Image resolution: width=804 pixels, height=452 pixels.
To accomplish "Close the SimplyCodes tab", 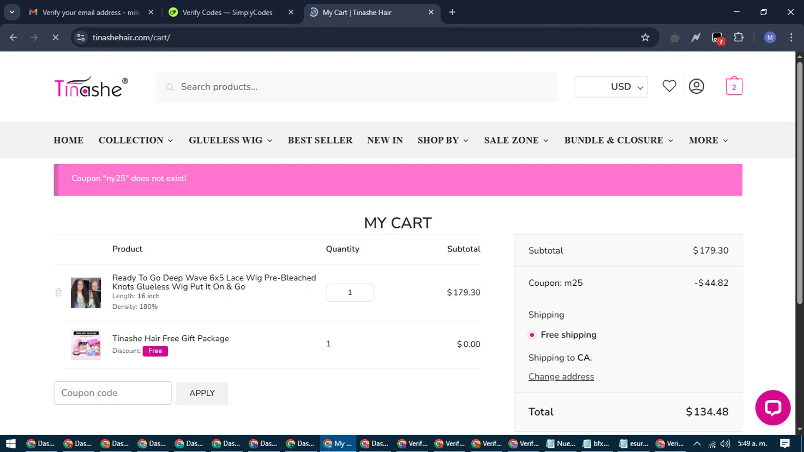I will [x=291, y=12].
